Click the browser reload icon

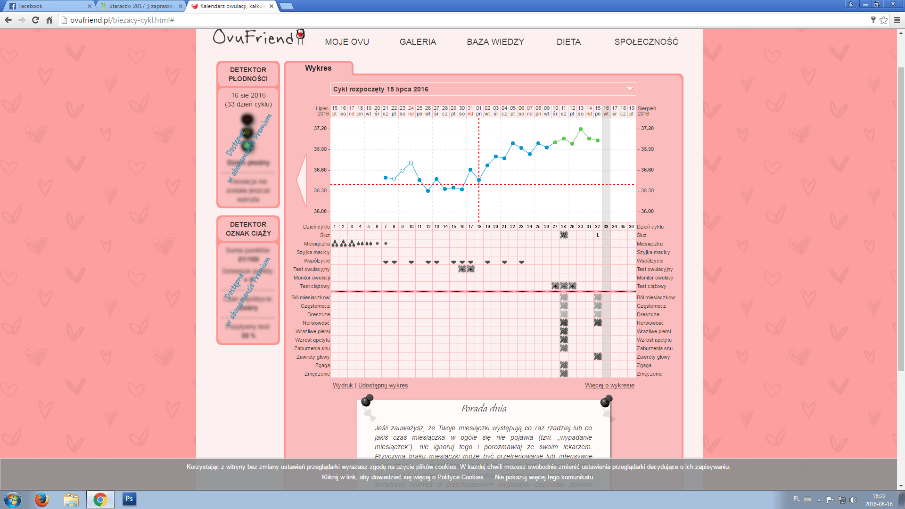35,20
